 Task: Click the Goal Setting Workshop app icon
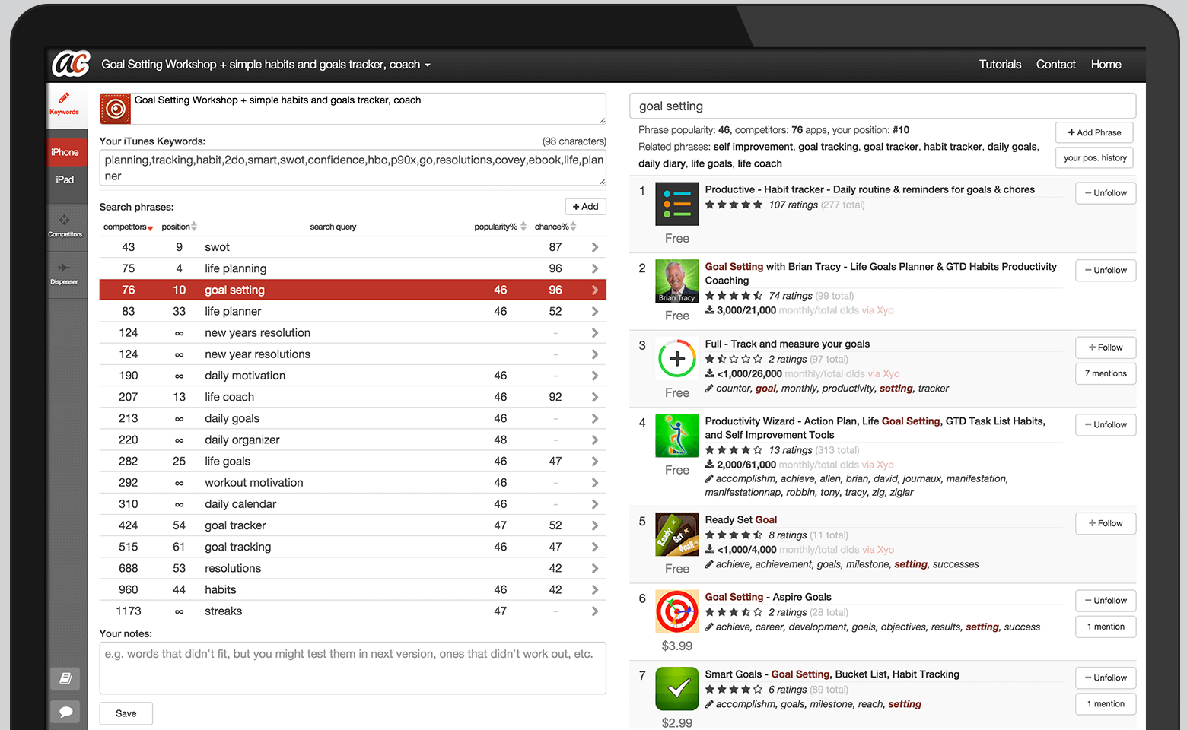click(x=116, y=109)
